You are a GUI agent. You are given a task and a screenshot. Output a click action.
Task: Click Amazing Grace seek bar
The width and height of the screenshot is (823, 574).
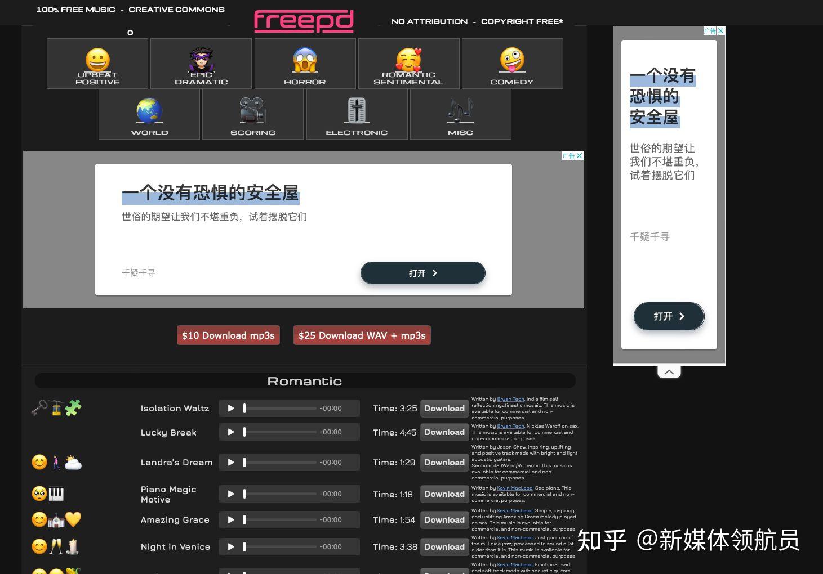coord(280,520)
